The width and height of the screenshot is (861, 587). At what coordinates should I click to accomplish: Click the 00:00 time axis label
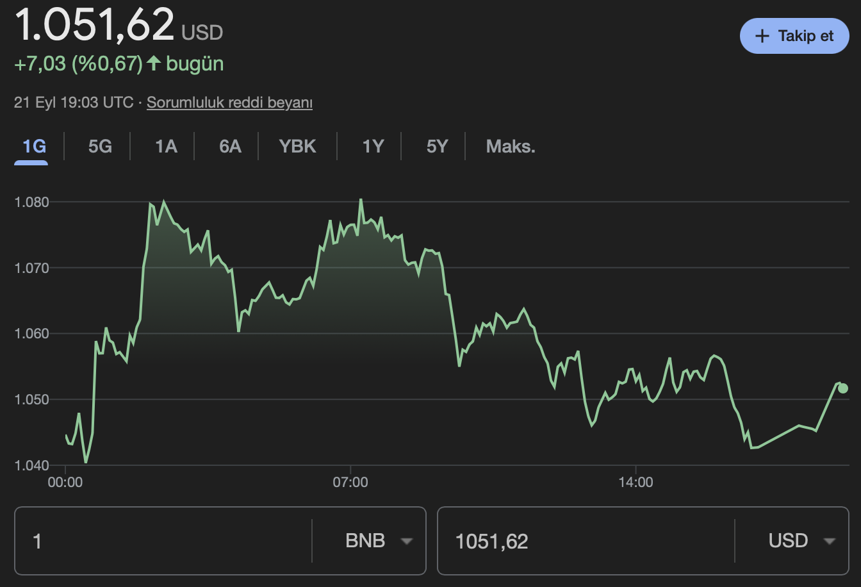[65, 483]
